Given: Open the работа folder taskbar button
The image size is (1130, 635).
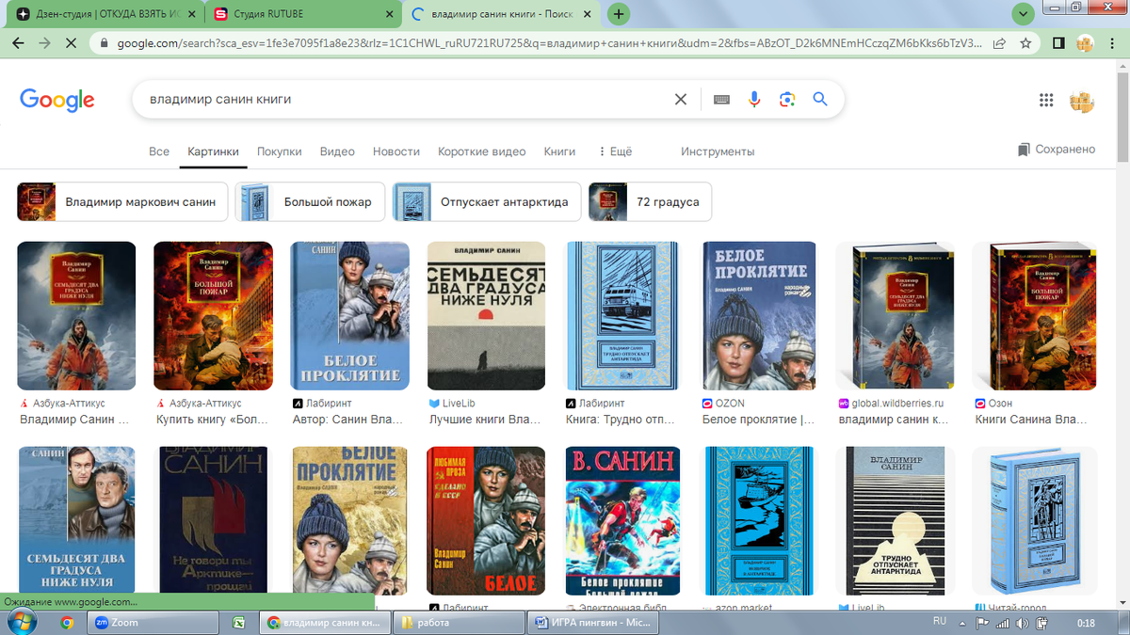Looking at the screenshot, I should (457, 622).
